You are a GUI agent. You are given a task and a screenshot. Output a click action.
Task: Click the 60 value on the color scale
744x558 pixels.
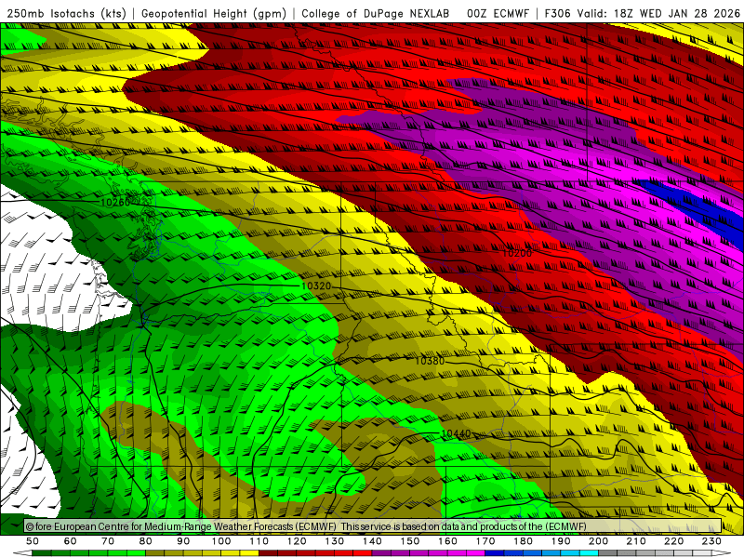click(71, 541)
